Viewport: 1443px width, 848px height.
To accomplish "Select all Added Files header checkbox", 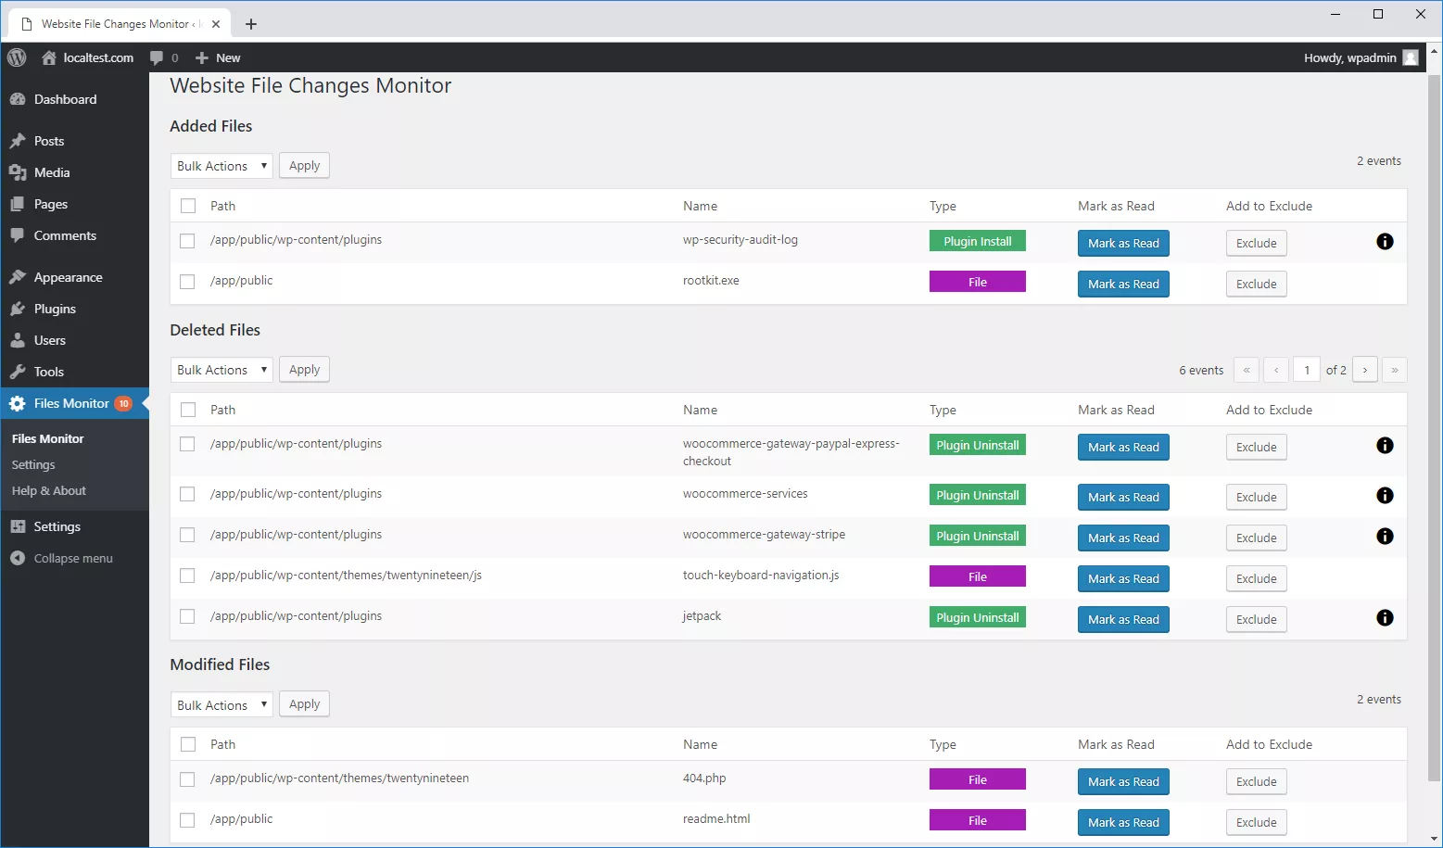I will [x=188, y=206].
